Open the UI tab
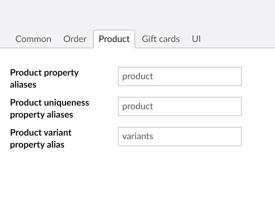The image size is (275, 210). 196,39
